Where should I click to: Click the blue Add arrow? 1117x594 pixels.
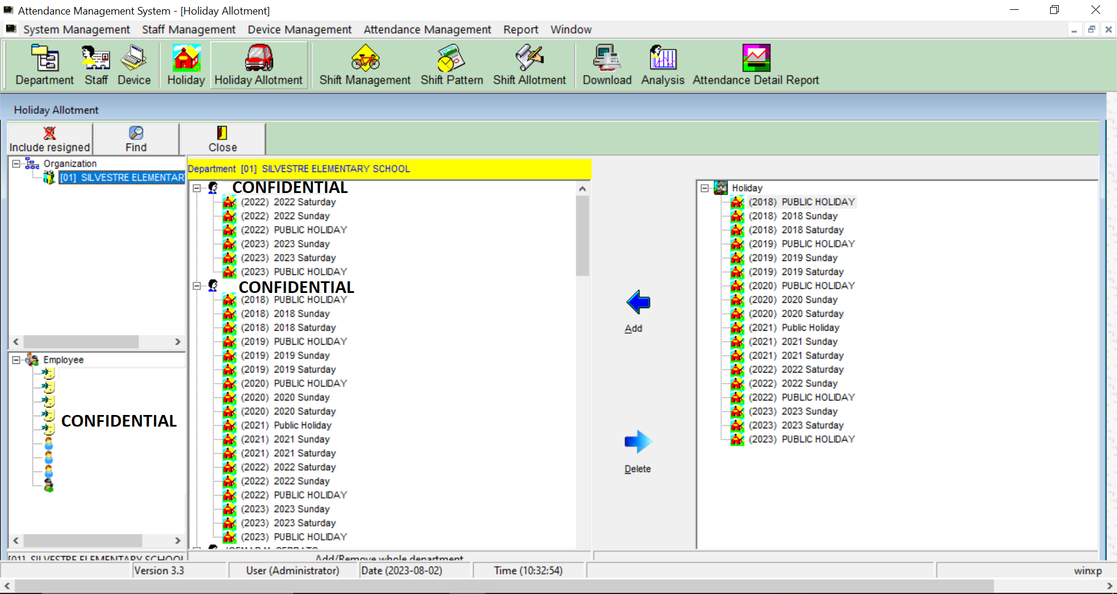pyautogui.click(x=638, y=302)
